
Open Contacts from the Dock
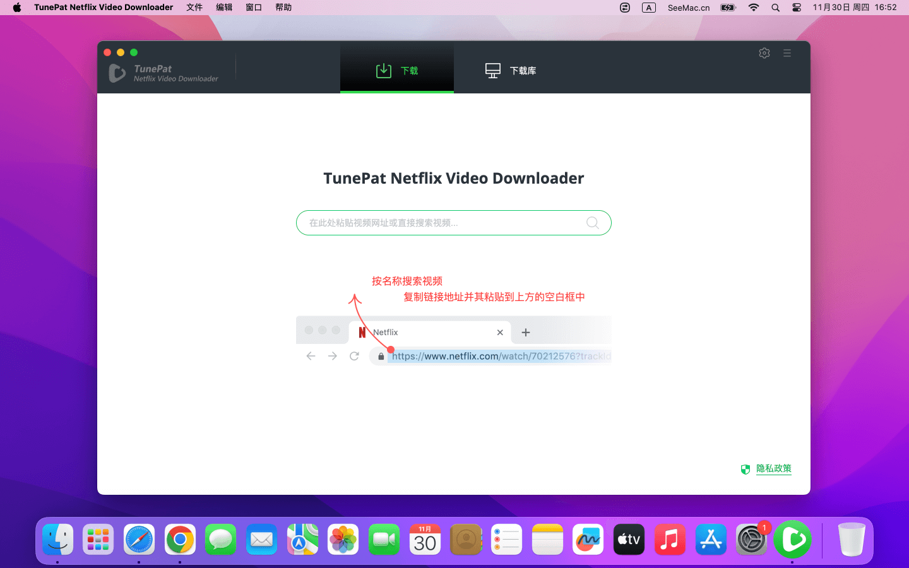[466, 540]
